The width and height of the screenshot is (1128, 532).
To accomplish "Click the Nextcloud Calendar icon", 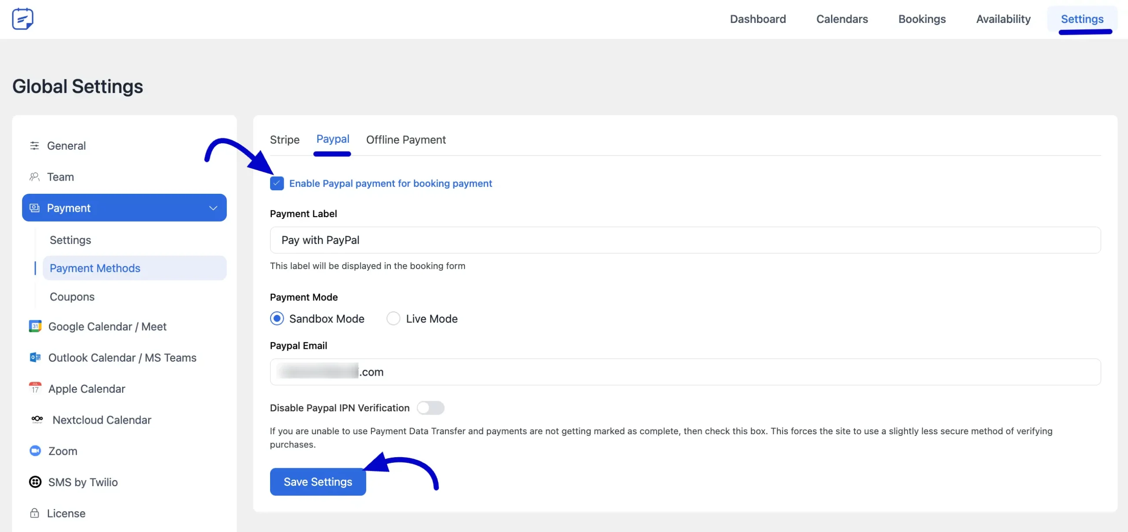I will point(37,419).
